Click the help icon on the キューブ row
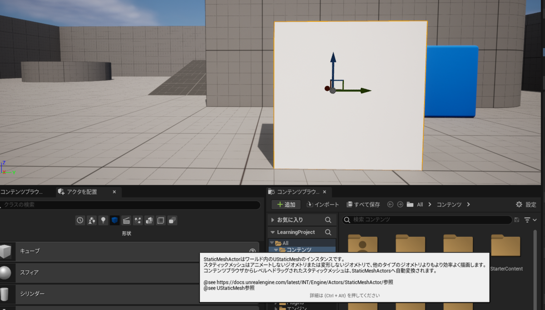The height and width of the screenshot is (310, 545). pyautogui.click(x=253, y=251)
